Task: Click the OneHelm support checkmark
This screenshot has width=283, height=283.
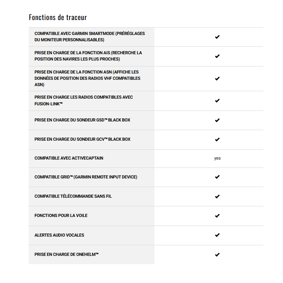Action: click(217, 255)
